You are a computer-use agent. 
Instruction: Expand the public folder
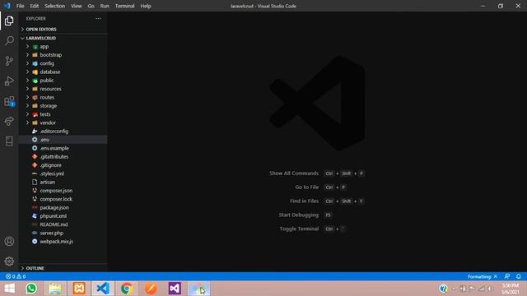click(63, 81)
